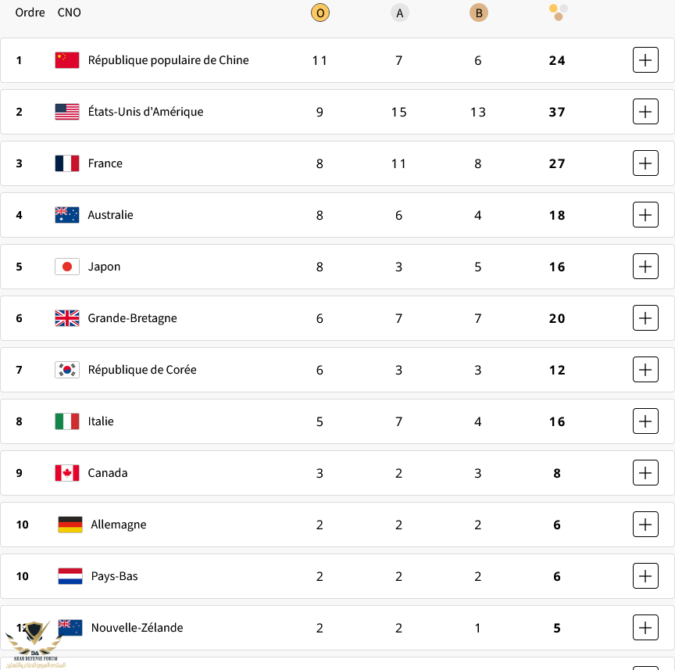The height and width of the screenshot is (670, 675).
Task: Expand Japon medal breakdown
Action: [x=645, y=267]
